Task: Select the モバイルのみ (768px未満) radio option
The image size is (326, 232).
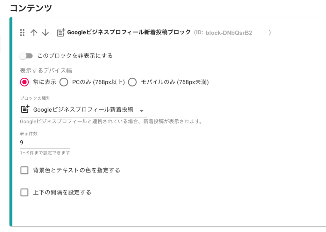Action: [132, 82]
